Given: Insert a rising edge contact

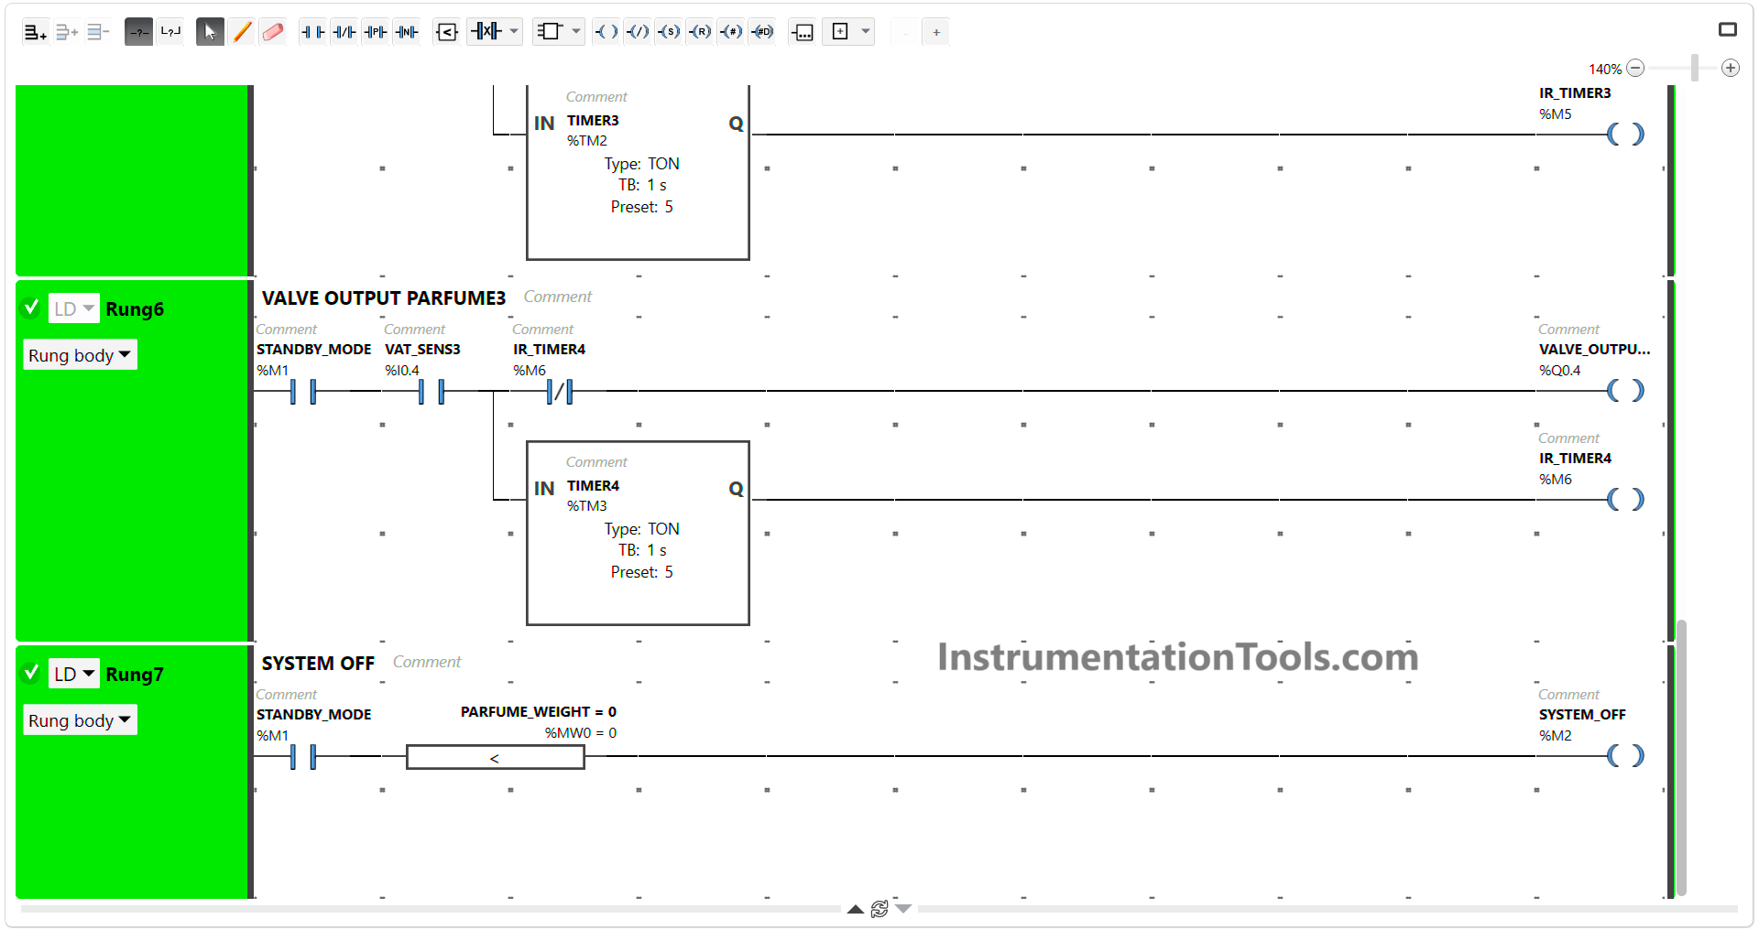Looking at the screenshot, I should [x=376, y=32].
